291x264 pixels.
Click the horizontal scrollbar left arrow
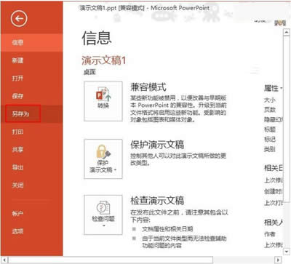[5, 260]
